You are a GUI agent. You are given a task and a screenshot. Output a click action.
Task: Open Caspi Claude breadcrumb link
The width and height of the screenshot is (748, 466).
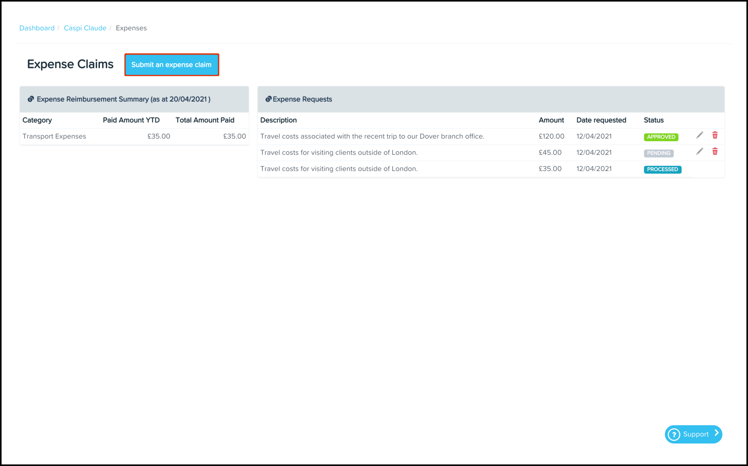(85, 28)
